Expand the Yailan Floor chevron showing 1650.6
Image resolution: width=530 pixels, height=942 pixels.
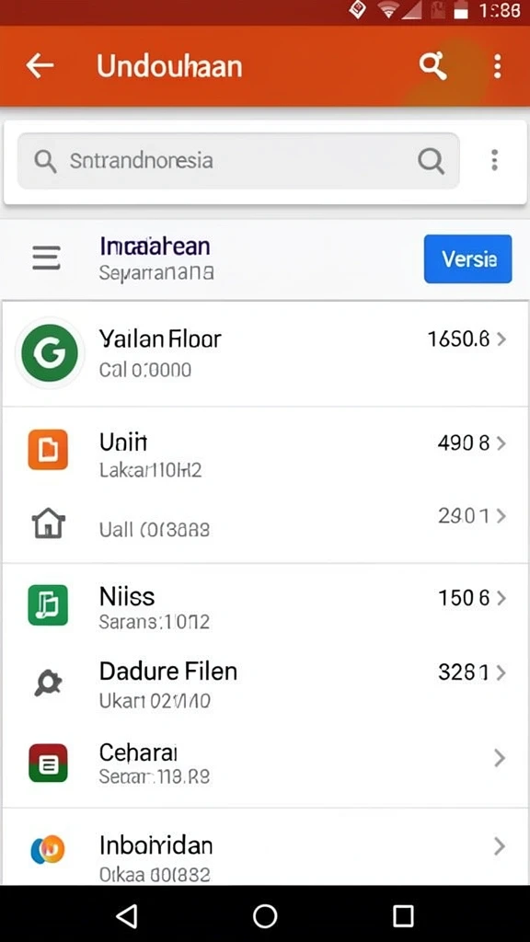point(501,339)
